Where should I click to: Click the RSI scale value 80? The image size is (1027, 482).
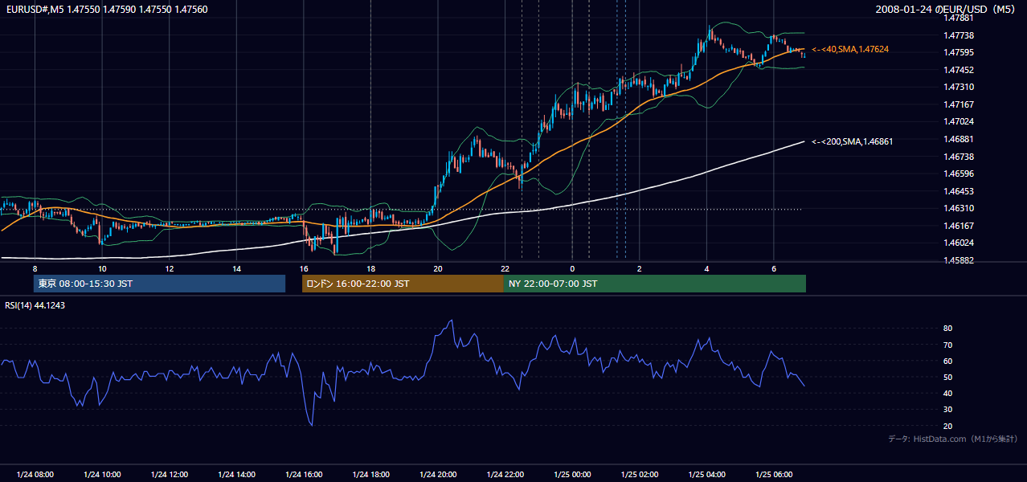pyautogui.click(x=948, y=329)
